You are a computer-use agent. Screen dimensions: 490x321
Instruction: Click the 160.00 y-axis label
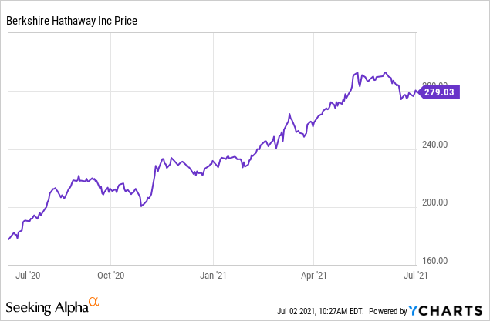[x=435, y=261]
